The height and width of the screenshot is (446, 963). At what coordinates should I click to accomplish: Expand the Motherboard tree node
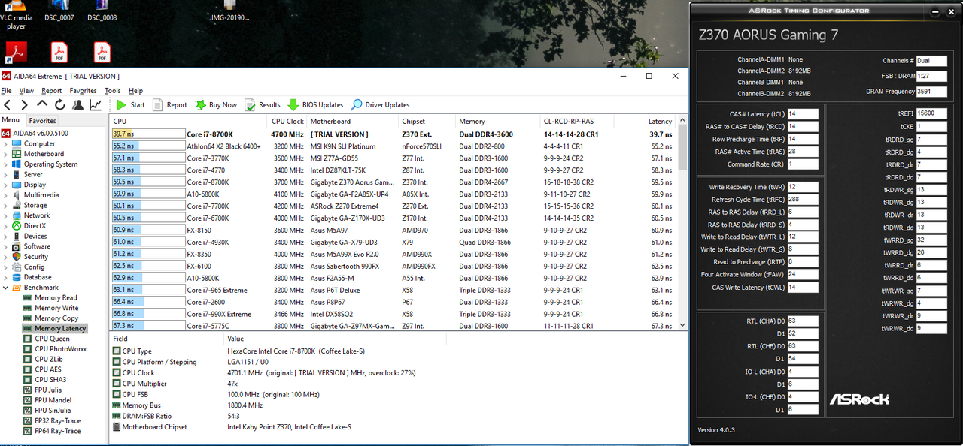click(x=6, y=154)
